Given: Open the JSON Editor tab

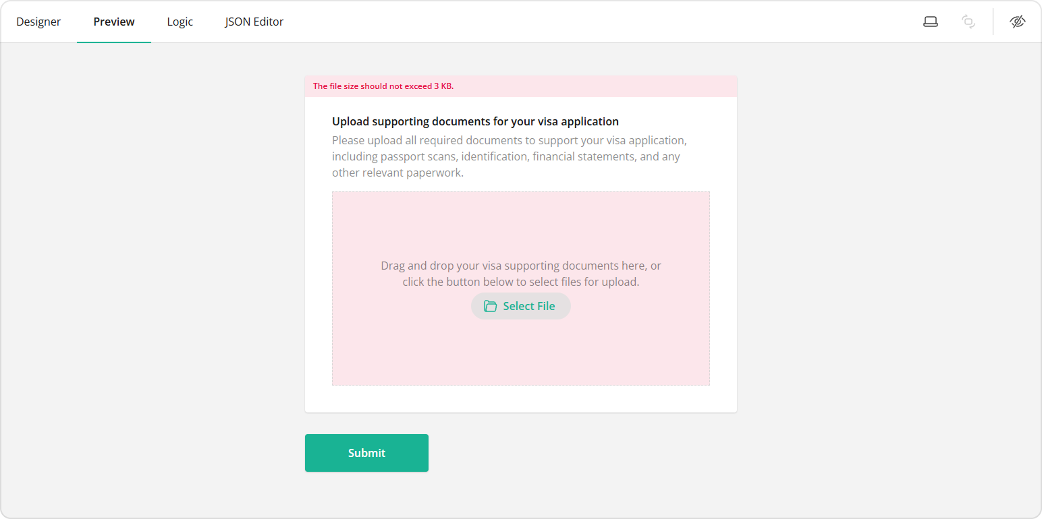Looking at the screenshot, I should tap(254, 21).
